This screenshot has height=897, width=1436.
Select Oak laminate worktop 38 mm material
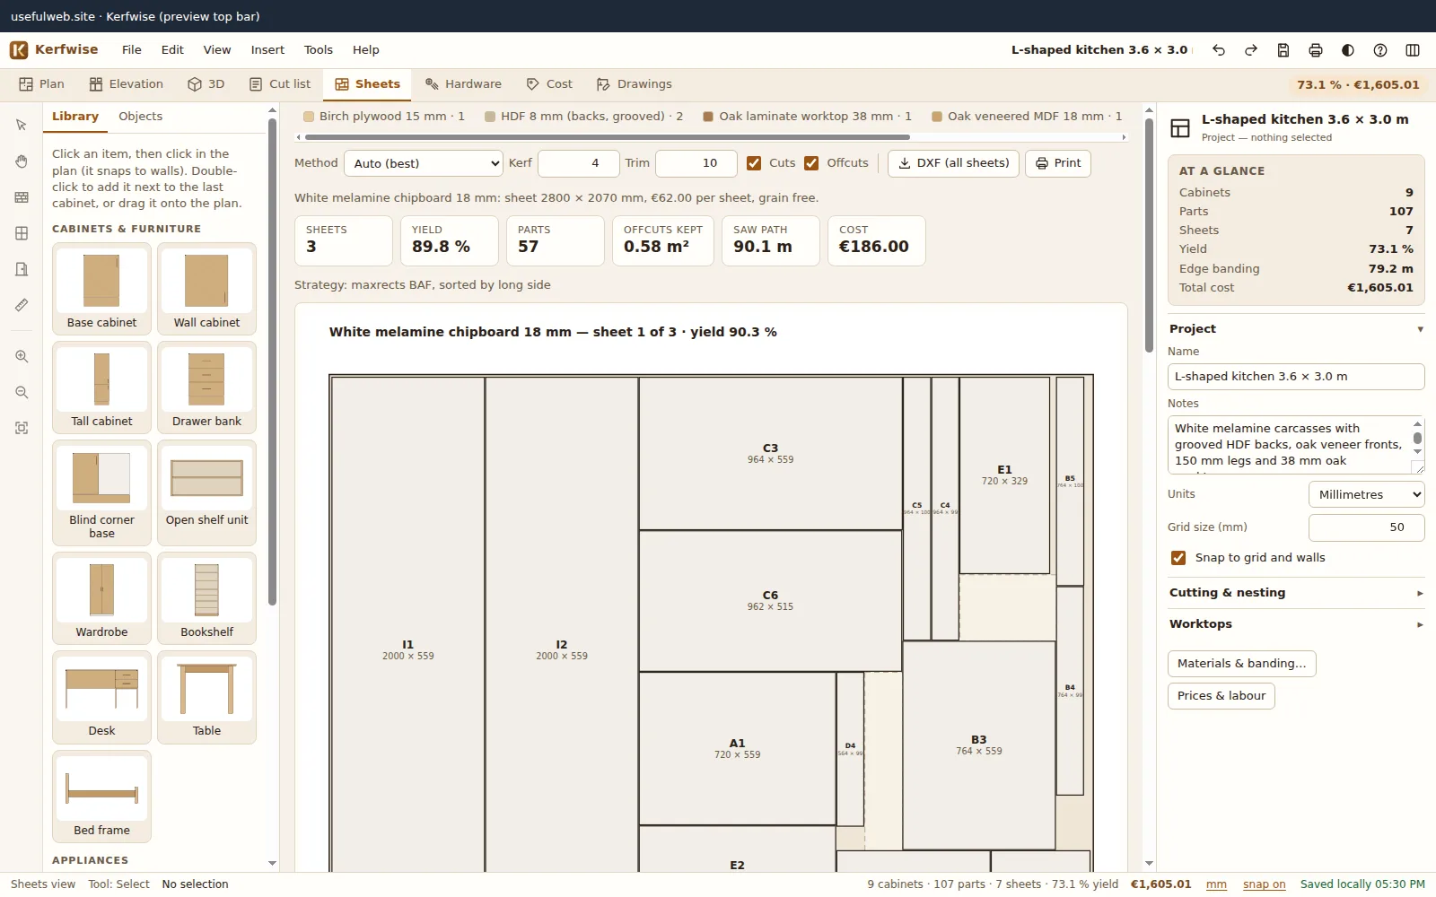[807, 117]
